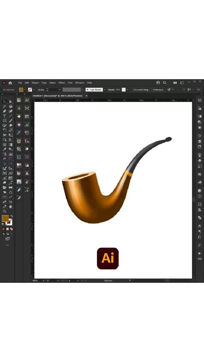Click Document Setup button
This screenshot has height=362, width=204.
click(141, 89)
